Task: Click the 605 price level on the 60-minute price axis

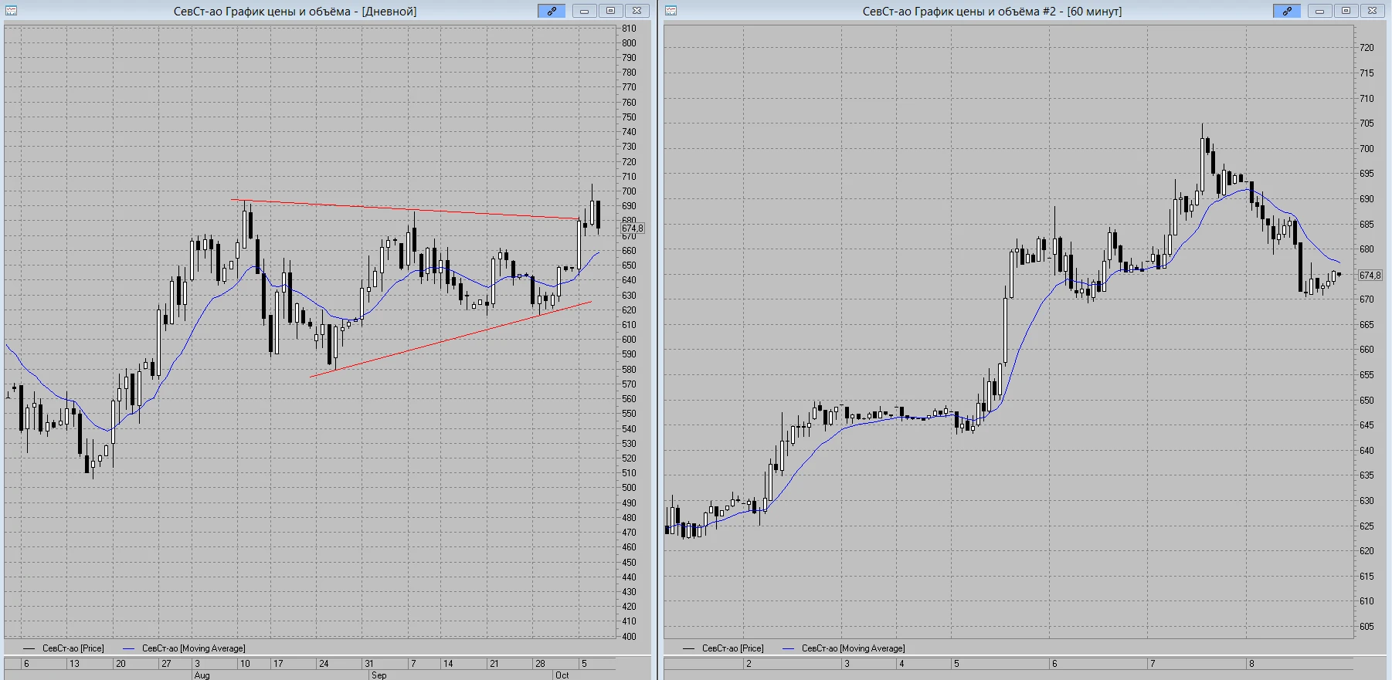Action: (1367, 627)
